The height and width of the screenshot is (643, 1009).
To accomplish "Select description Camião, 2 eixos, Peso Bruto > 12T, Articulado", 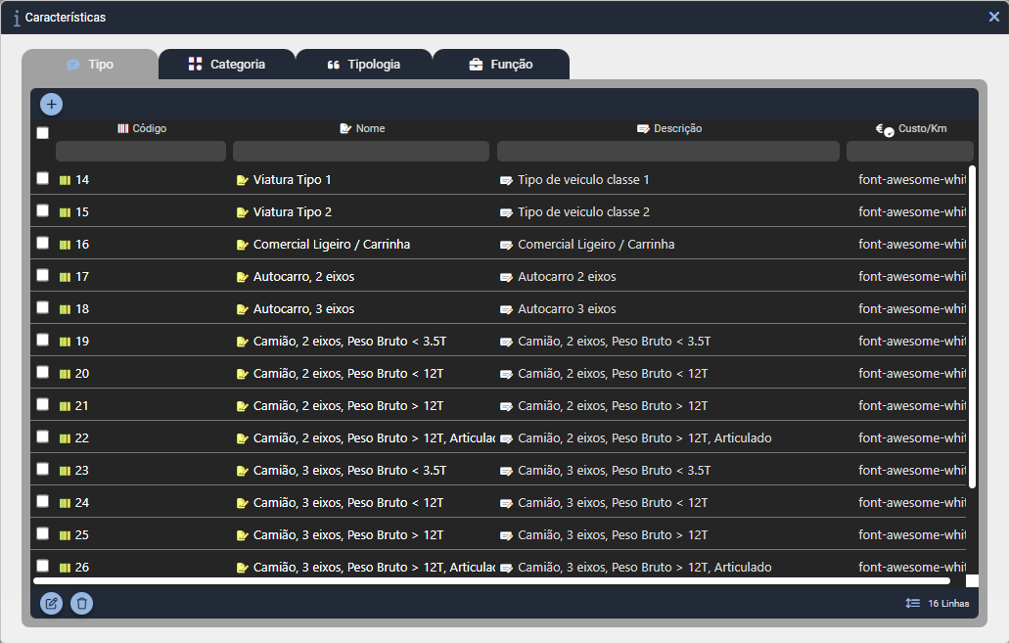I will 645,438.
